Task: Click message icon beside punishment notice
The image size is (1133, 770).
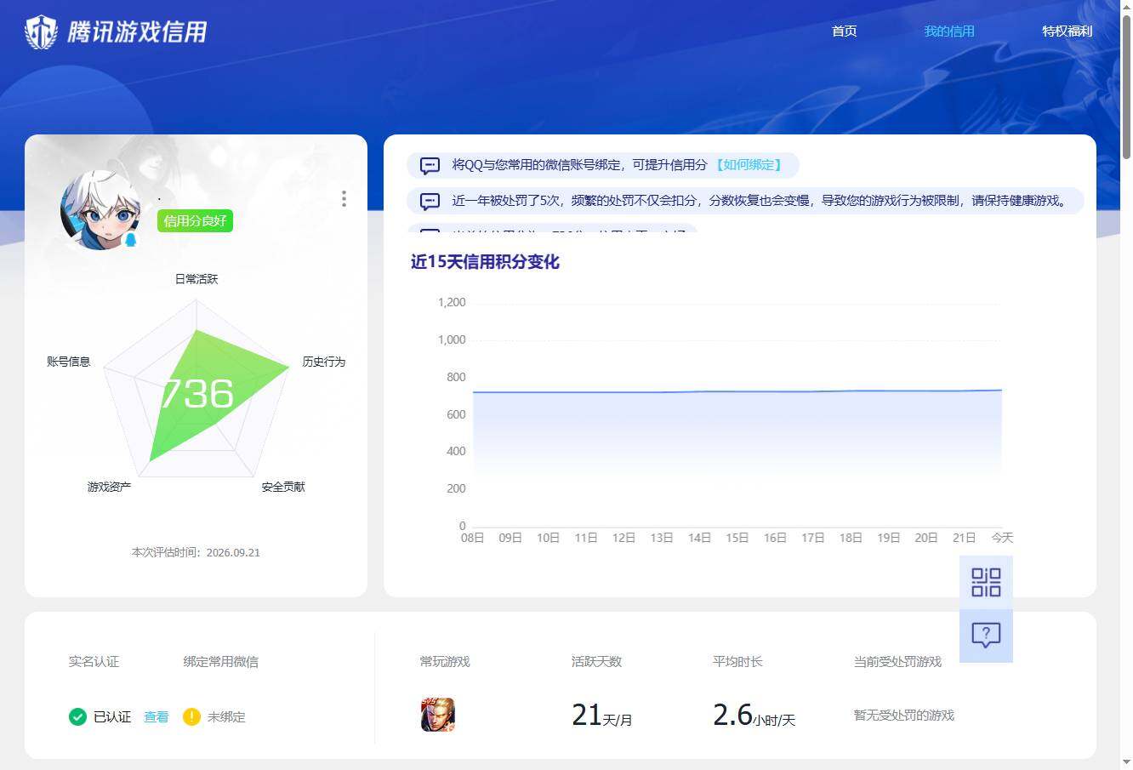Action: point(430,201)
